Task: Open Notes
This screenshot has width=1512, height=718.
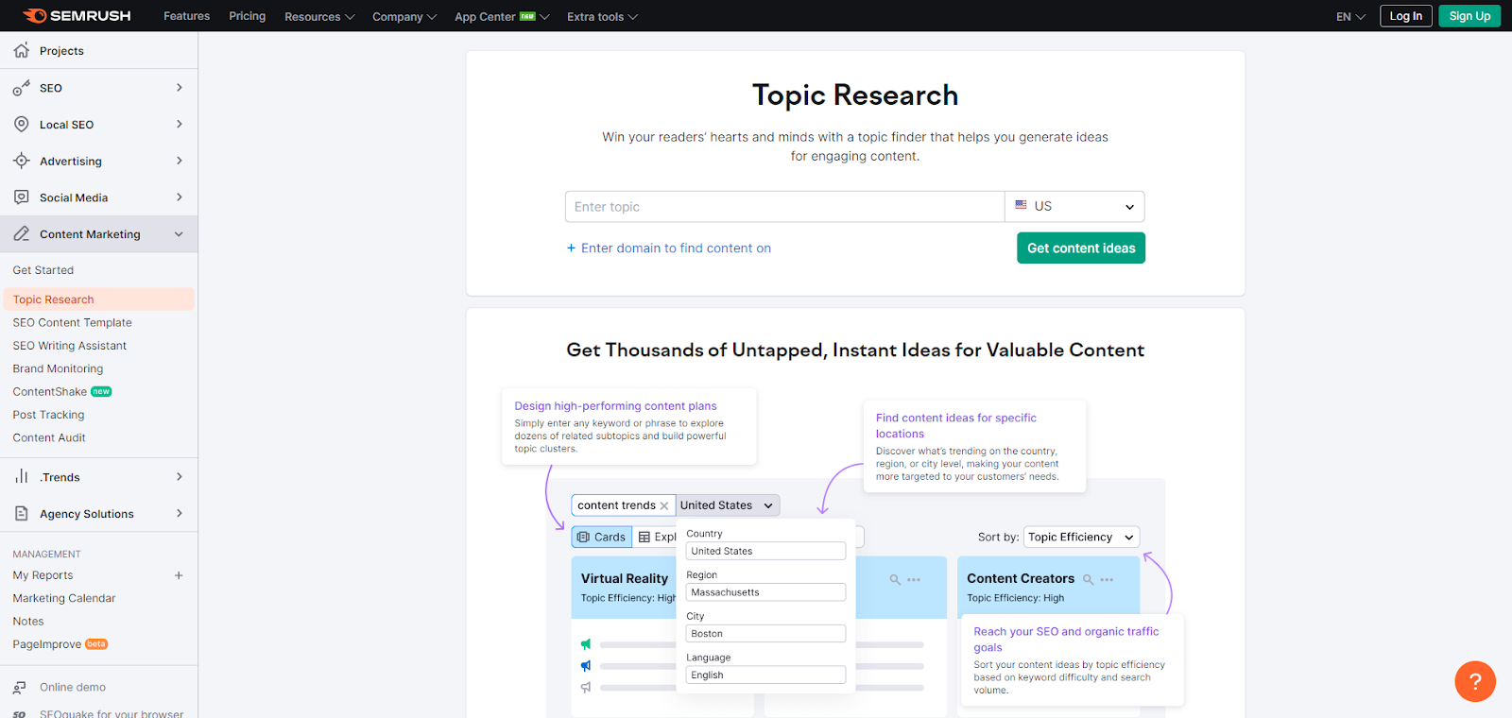Action: (28, 622)
